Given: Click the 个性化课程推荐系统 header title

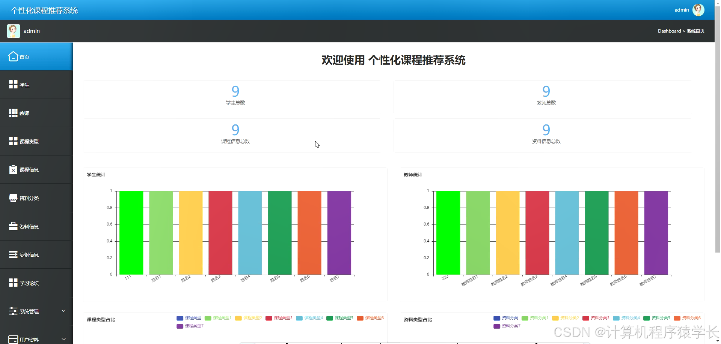Looking at the screenshot, I should [44, 10].
